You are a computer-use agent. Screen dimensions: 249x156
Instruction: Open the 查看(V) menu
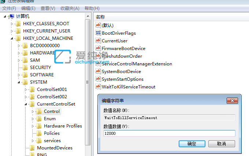48,8
